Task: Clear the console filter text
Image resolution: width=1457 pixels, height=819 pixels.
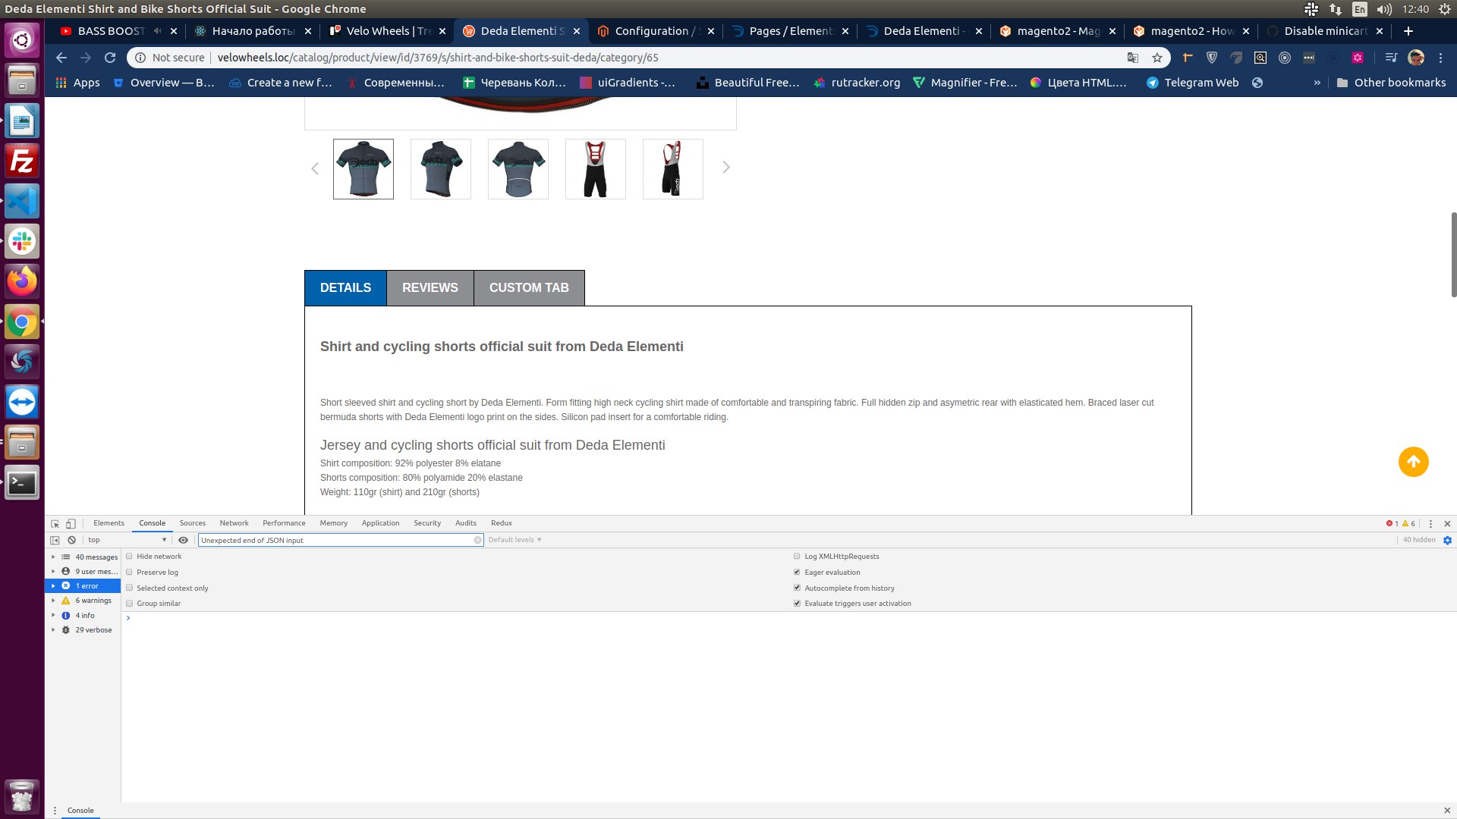Action: click(x=477, y=540)
